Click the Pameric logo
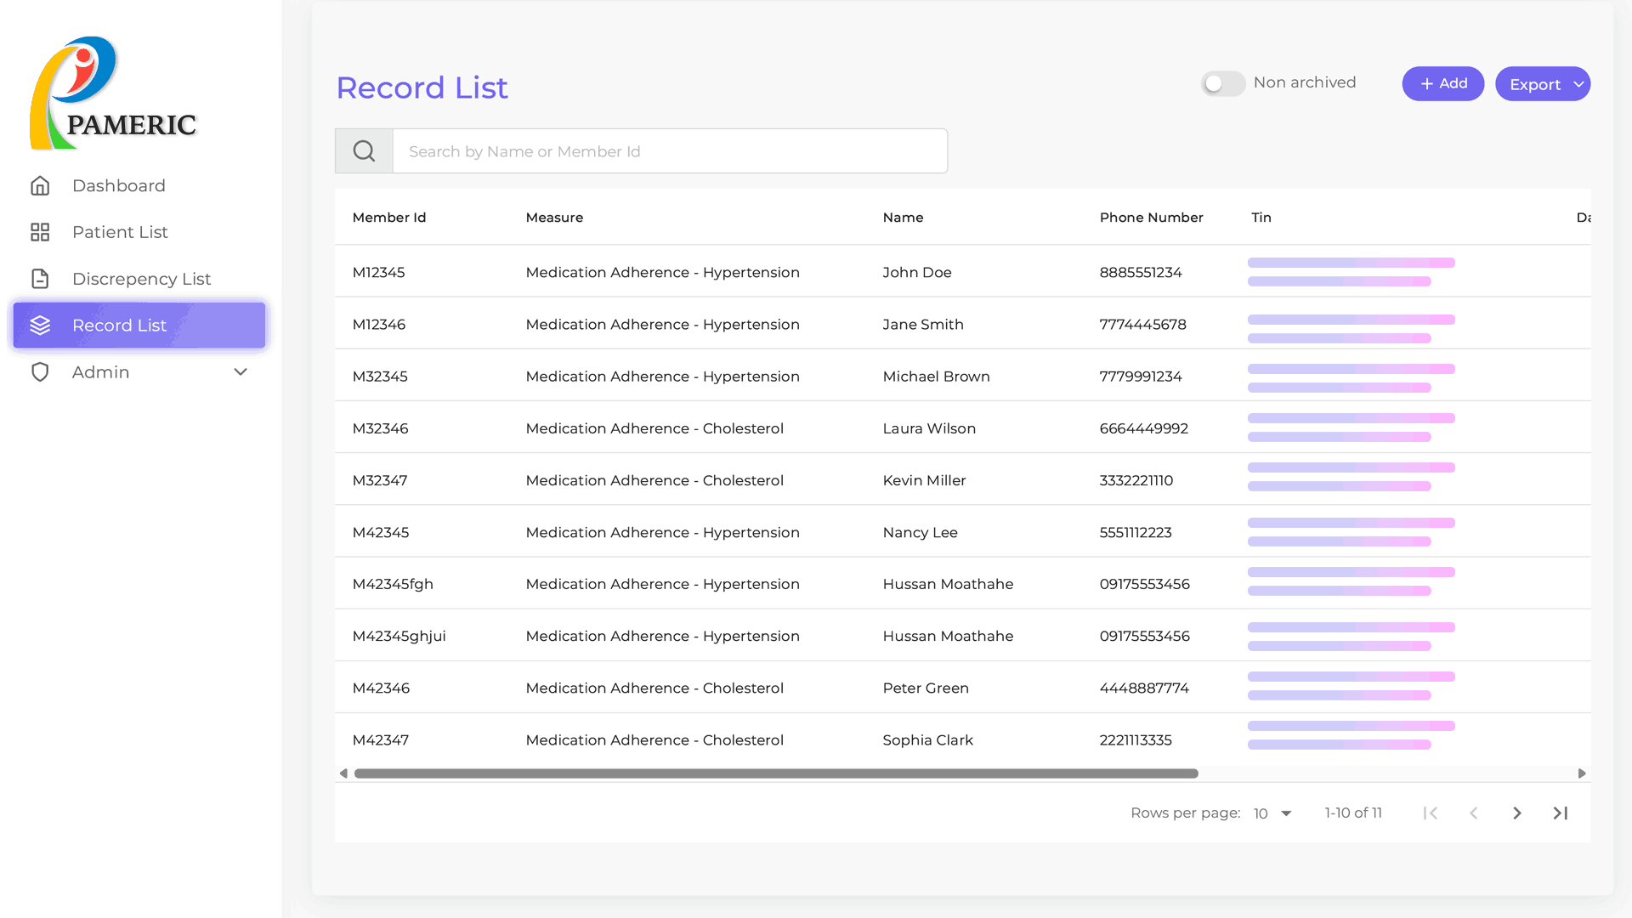The height and width of the screenshot is (918, 1632). coord(112,93)
